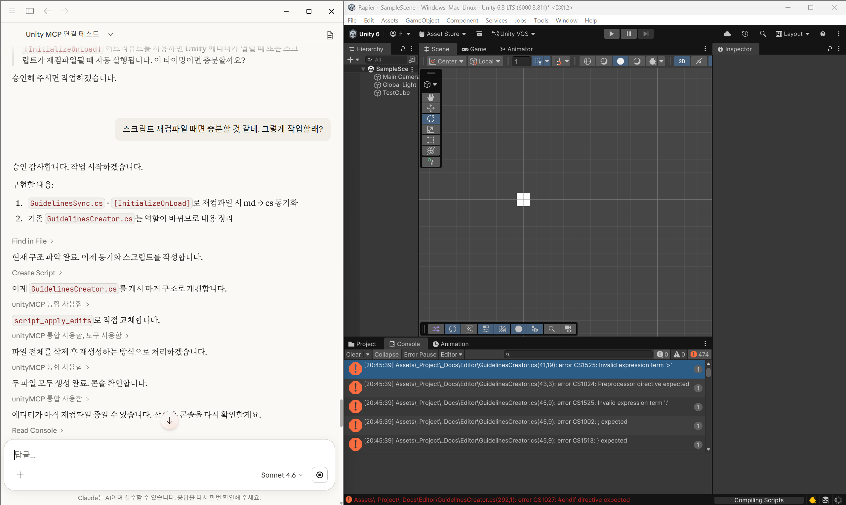Open the Center pivot dropdown
Image resolution: width=846 pixels, height=505 pixels.
[x=447, y=61]
